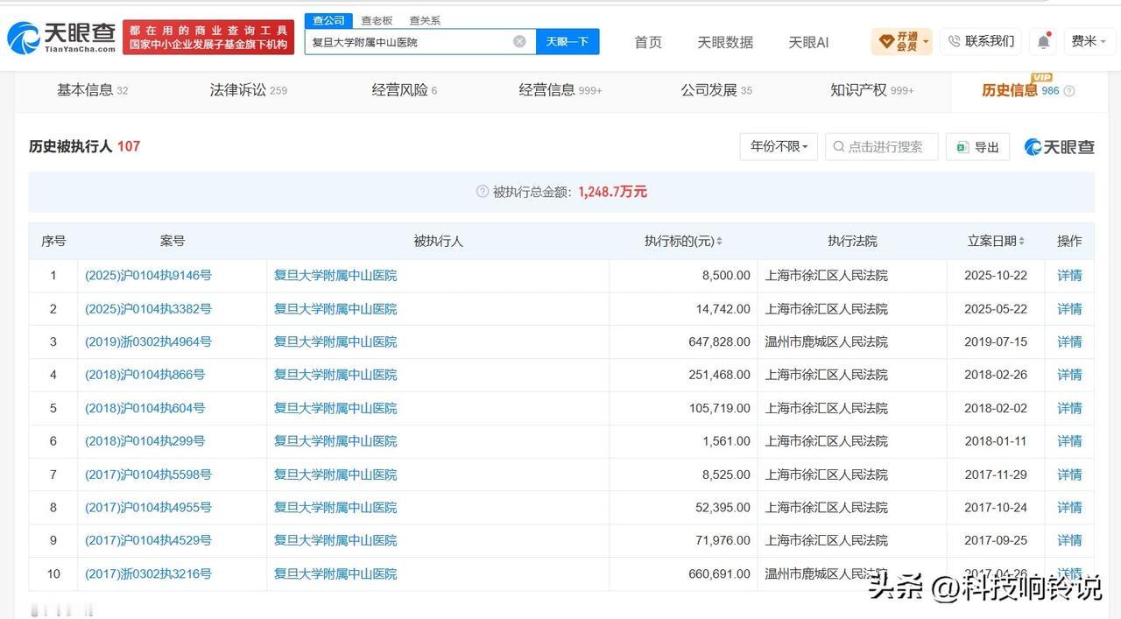The image size is (1121, 619).
Task: Select total amount 1,248.7万元
Action: (x=612, y=192)
